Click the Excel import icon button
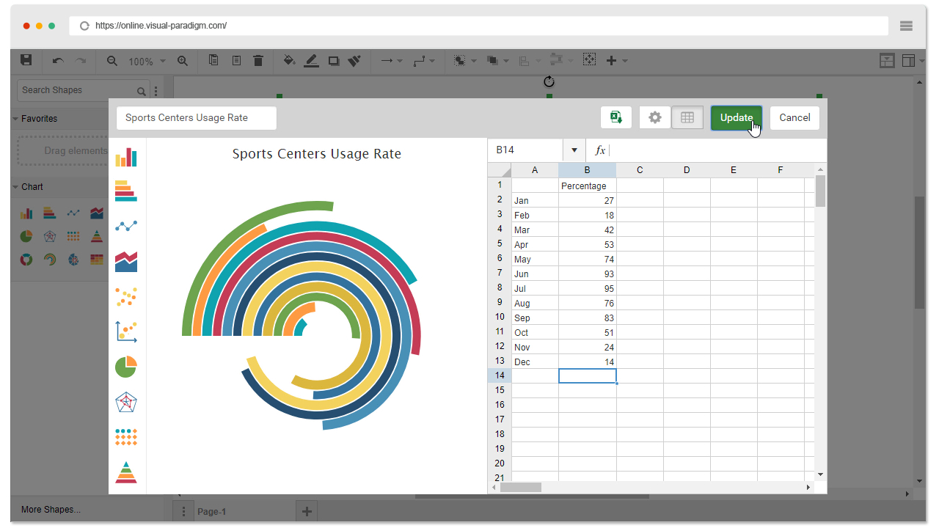This screenshot has width=939, height=528. tap(616, 117)
